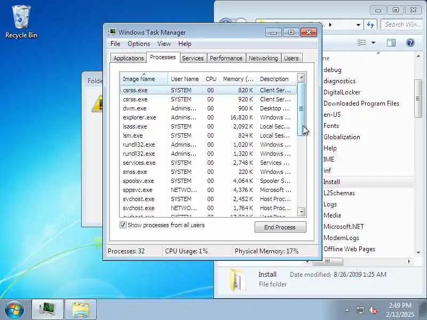This screenshot has width=427, height=320.
Task: Sort by Image Name column header
Action: [144, 79]
